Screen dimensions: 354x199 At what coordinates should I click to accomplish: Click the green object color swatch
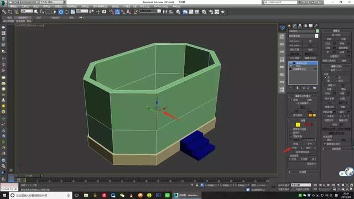(317, 31)
